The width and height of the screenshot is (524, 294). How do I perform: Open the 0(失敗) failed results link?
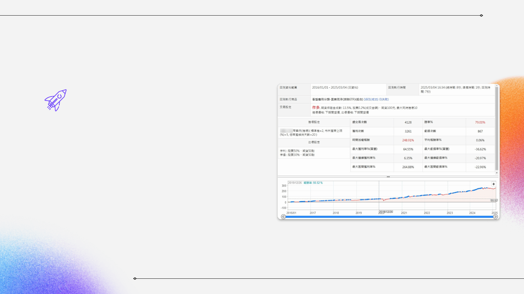click(x=384, y=99)
